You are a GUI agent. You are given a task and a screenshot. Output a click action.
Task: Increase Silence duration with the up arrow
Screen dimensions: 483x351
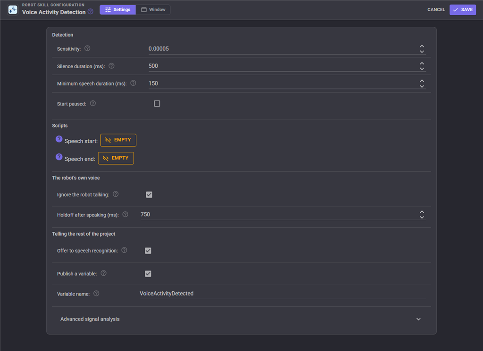click(x=422, y=64)
